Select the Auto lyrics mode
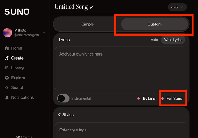Image resolution: width=198 pixels, height=138 pixels. (x=154, y=40)
